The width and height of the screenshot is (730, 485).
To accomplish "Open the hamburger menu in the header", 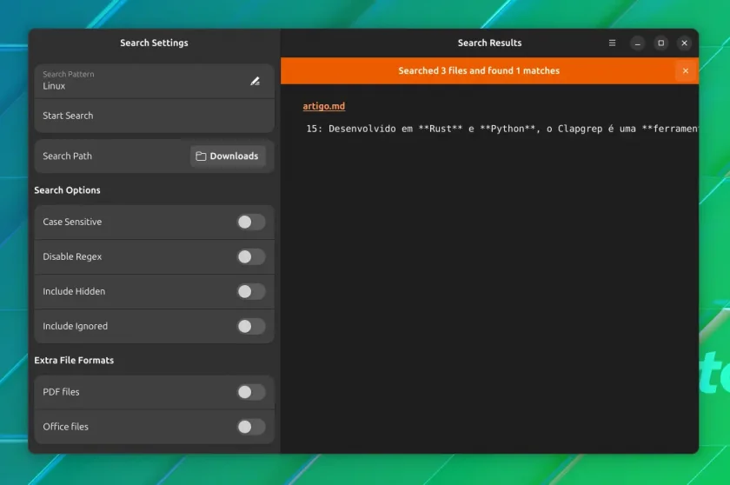I will pyautogui.click(x=612, y=43).
